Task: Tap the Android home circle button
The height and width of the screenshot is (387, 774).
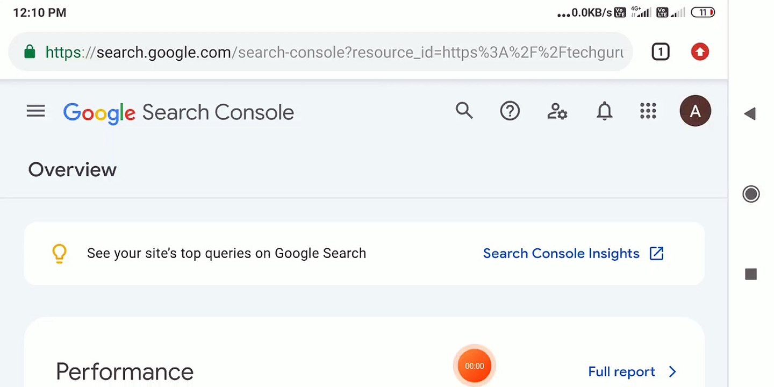Action: (751, 194)
